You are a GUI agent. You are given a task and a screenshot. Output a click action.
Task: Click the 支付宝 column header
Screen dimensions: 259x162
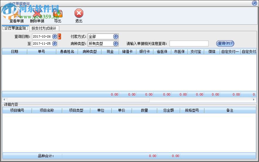196,52
